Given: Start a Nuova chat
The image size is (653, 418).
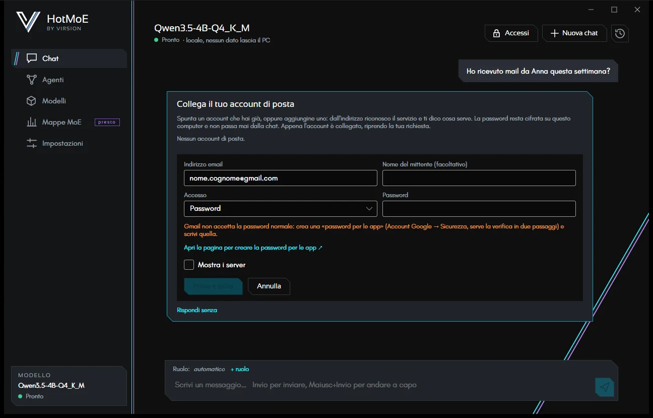Looking at the screenshot, I should (x=574, y=33).
